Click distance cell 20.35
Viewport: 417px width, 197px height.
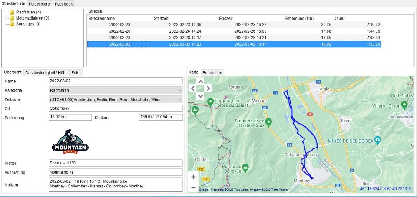click(326, 25)
